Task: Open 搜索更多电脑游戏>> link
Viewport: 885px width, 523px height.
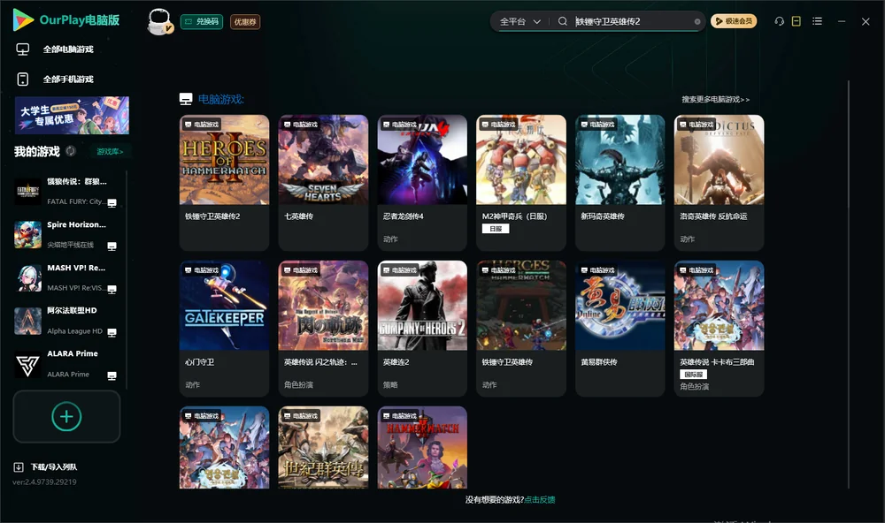Action: pyautogui.click(x=715, y=100)
